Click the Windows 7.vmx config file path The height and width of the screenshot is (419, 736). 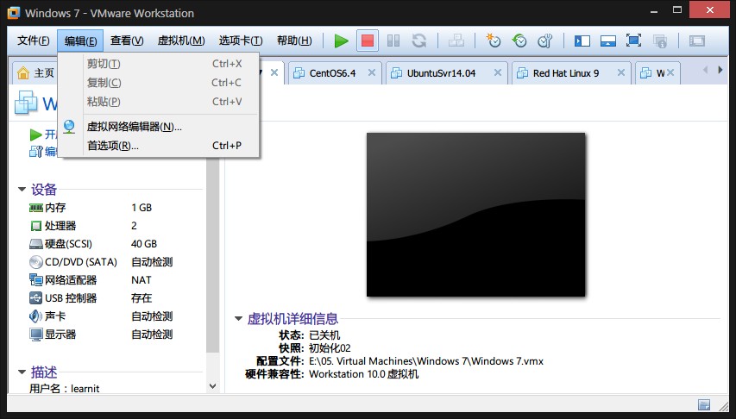[x=426, y=361]
